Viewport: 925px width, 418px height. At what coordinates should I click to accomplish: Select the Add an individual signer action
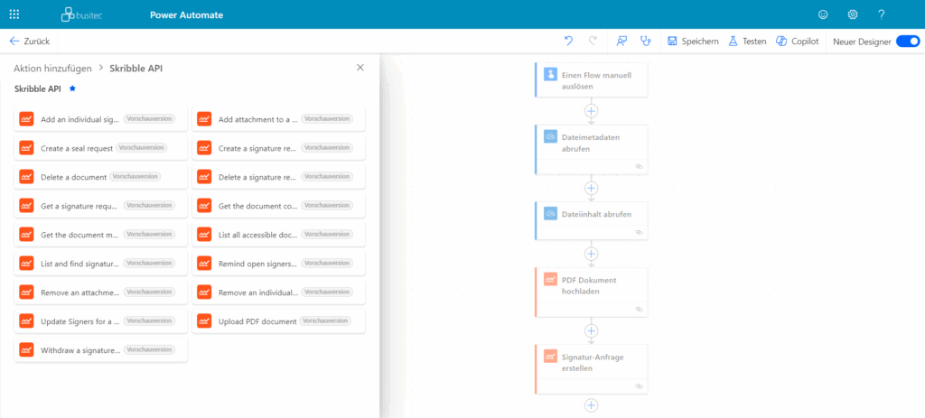pos(101,119)
